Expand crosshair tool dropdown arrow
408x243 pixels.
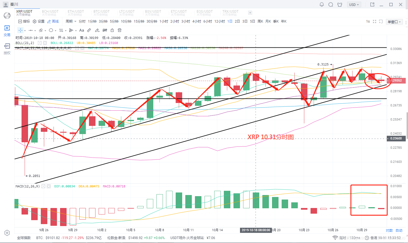pos(25,30)
